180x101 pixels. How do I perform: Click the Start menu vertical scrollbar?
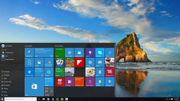coord(115,70)
